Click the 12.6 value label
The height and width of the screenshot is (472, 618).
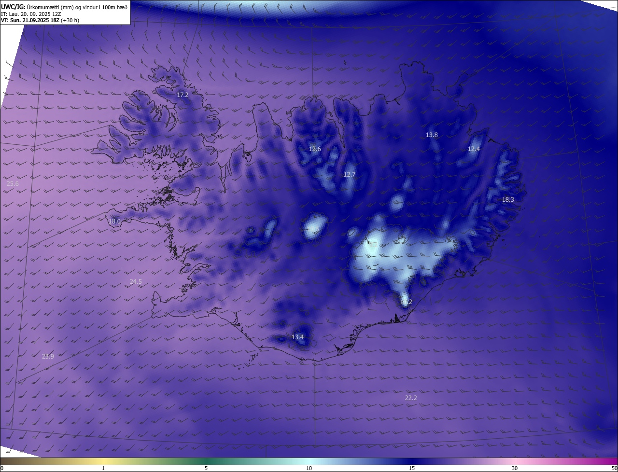[x=315, y=149]
